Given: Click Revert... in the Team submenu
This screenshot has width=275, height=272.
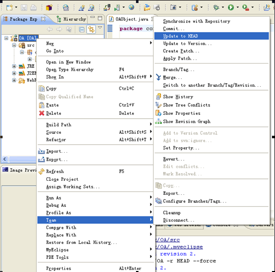Looking at the screenshot, I should [x=211, y=159].
